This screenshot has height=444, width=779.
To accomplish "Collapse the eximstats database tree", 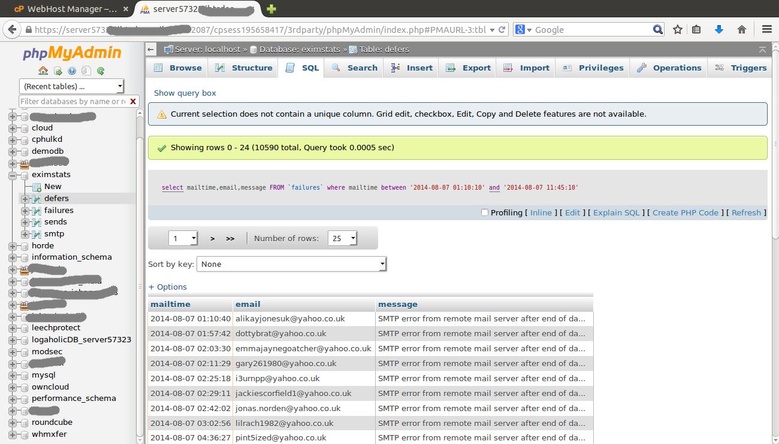I will click(13, 175).
